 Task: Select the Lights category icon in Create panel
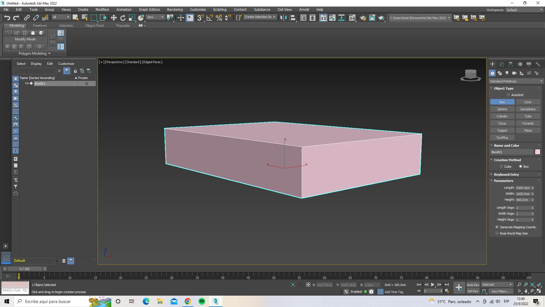tap(507, 73)
